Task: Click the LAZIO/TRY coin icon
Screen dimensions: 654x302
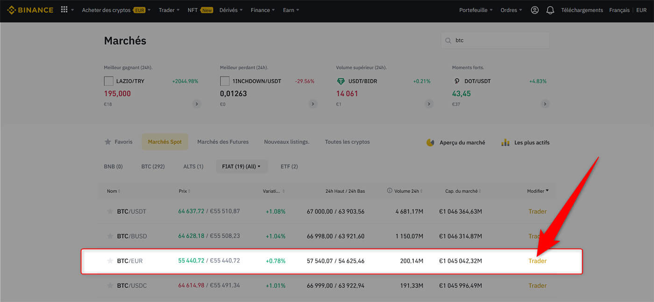Action: tap(108, 81)
